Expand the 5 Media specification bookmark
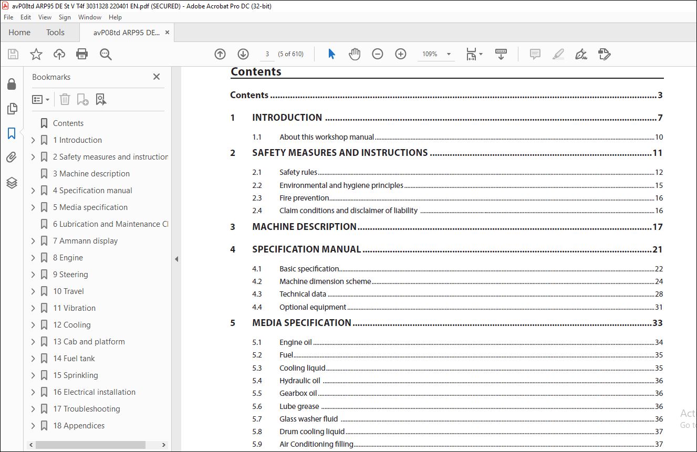697x452 pixels. (33, 207)
